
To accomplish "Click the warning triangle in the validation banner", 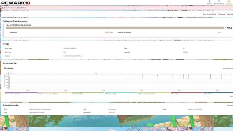I will tap(3, 8).
